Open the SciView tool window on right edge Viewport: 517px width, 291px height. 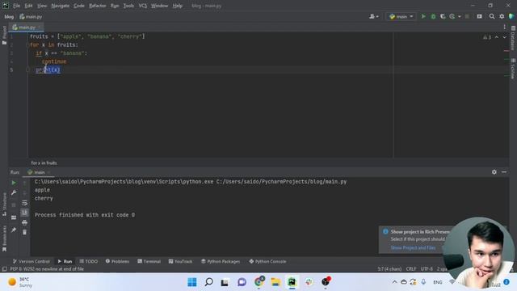click(x=513, y=69)
